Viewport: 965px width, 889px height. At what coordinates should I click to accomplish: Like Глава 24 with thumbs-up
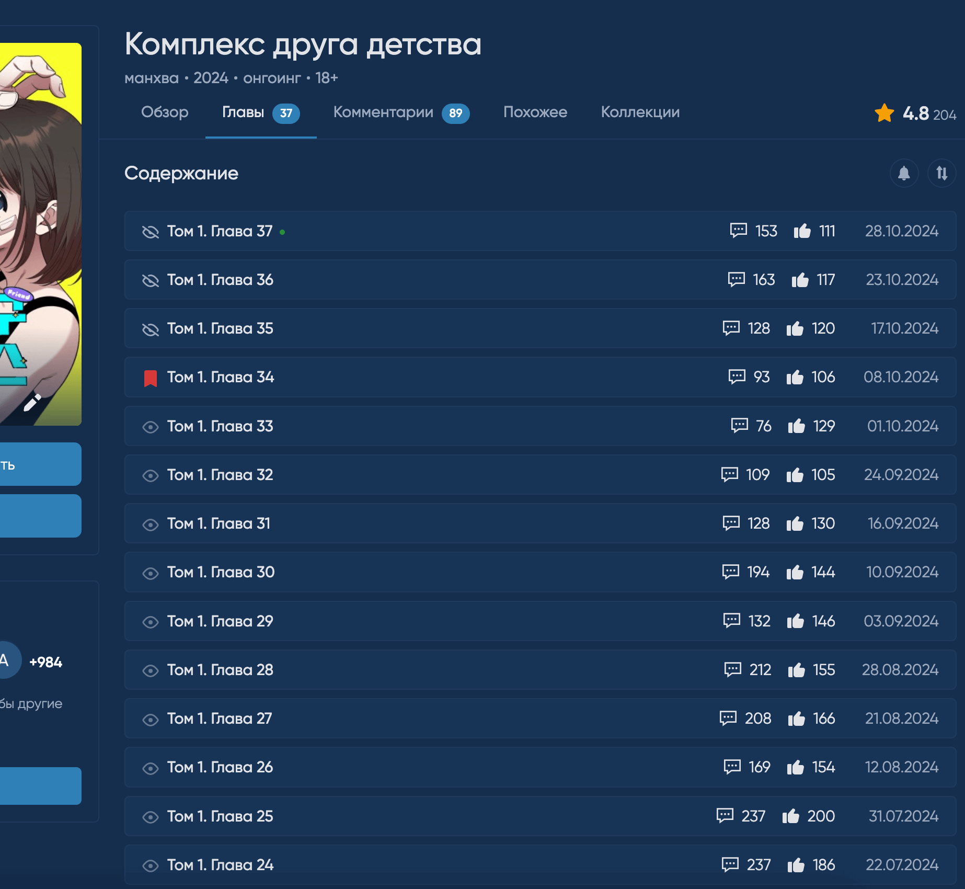click(796, 865)
